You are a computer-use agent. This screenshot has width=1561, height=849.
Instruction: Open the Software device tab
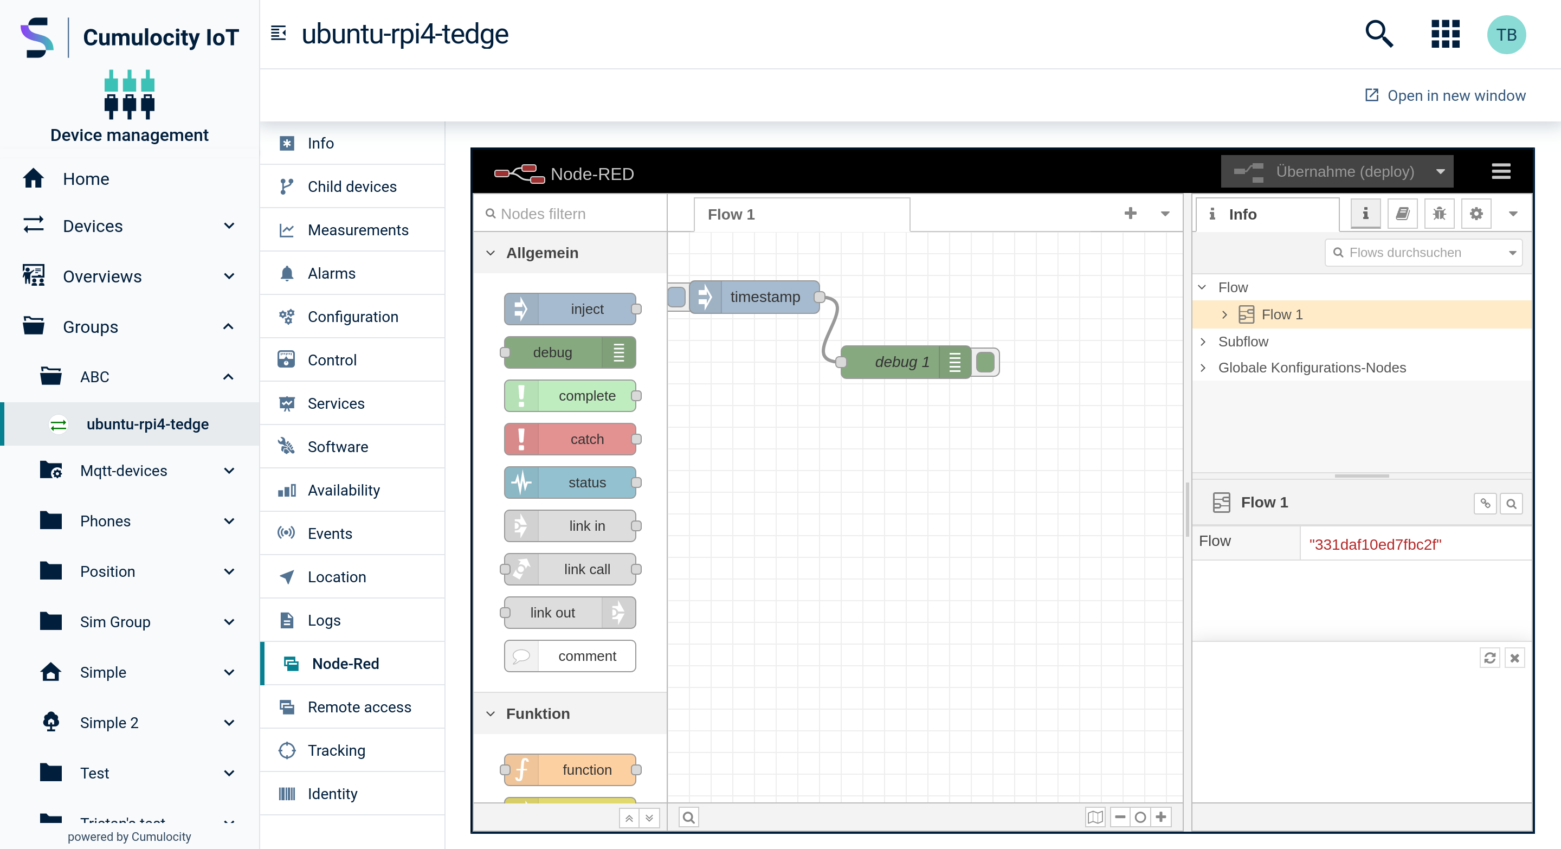coord(352,447)
